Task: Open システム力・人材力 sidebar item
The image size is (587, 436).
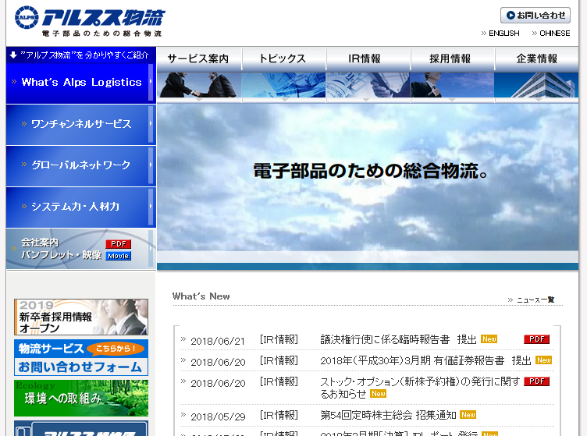Action: point(81,207)
